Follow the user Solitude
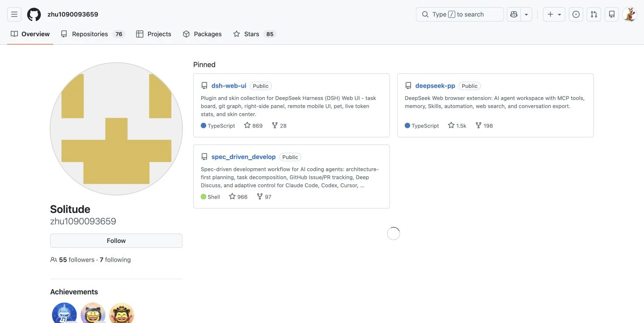 [x=116, y=241]
